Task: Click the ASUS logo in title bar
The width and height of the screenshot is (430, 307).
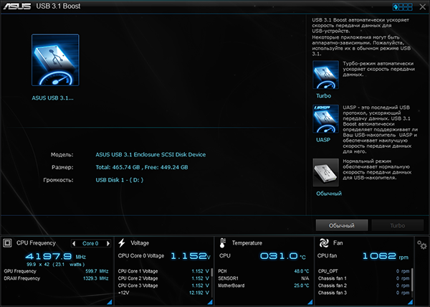Action: (17, 6)
